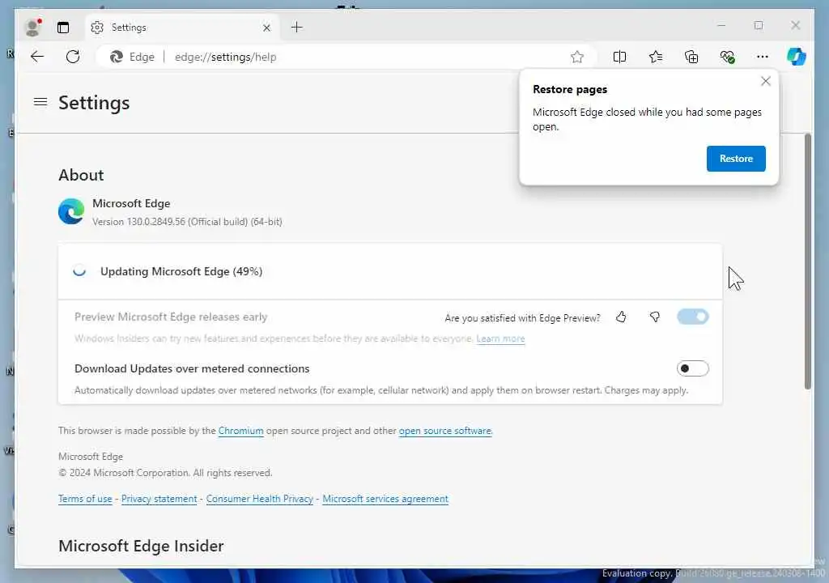Viewport: 829px width, 583px height.
Task: Open the profile avatar icon
Action: click(33, 27)
